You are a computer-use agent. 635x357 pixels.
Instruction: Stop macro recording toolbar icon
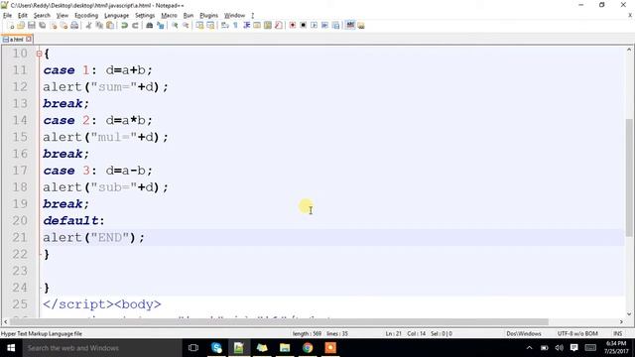tap(303, 26)
